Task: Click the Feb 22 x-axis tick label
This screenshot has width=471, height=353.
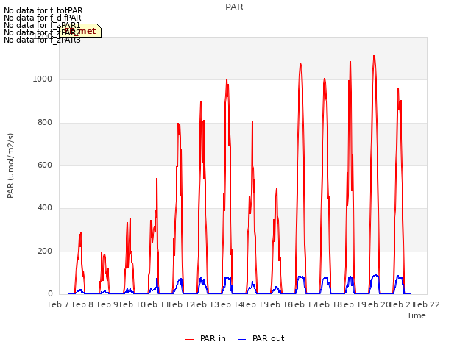Action: pyautogui.click(x=427, y=305)
